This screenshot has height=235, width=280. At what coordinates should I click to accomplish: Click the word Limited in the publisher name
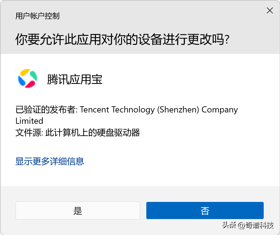(29, 121)
